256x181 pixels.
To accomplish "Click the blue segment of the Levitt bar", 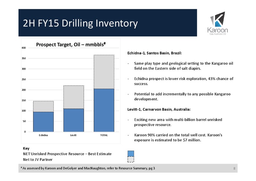I will coord(74,120).
